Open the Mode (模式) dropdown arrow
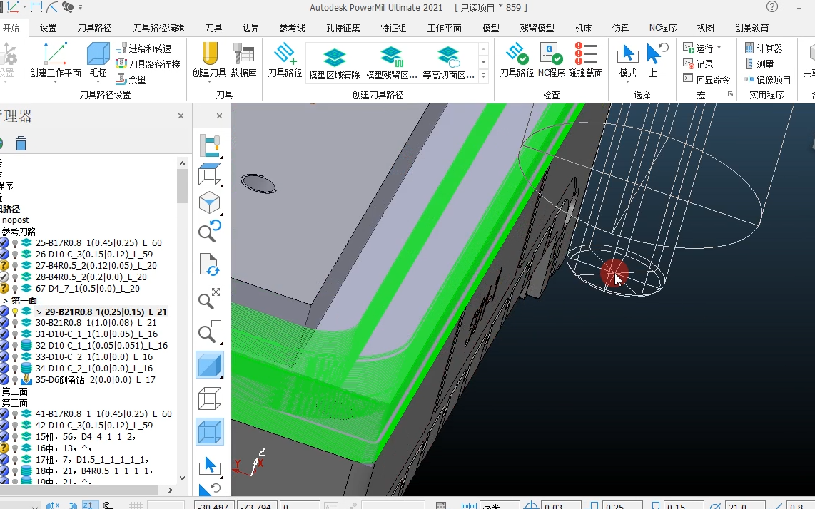This screenshot has height=509, width=815. (x=627, y=82)
